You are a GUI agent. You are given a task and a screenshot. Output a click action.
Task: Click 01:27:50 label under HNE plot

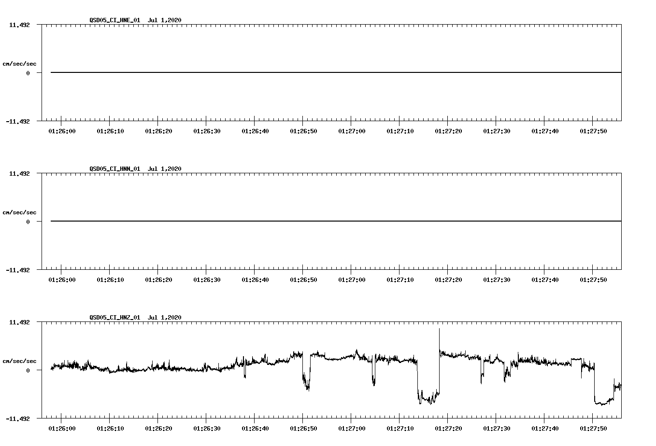(593, 131)
